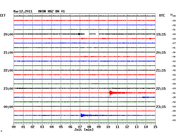The width and height of the screenshot is (177, 134).
Task: Click the 02 minute axis label
Action: coord(32,127)
